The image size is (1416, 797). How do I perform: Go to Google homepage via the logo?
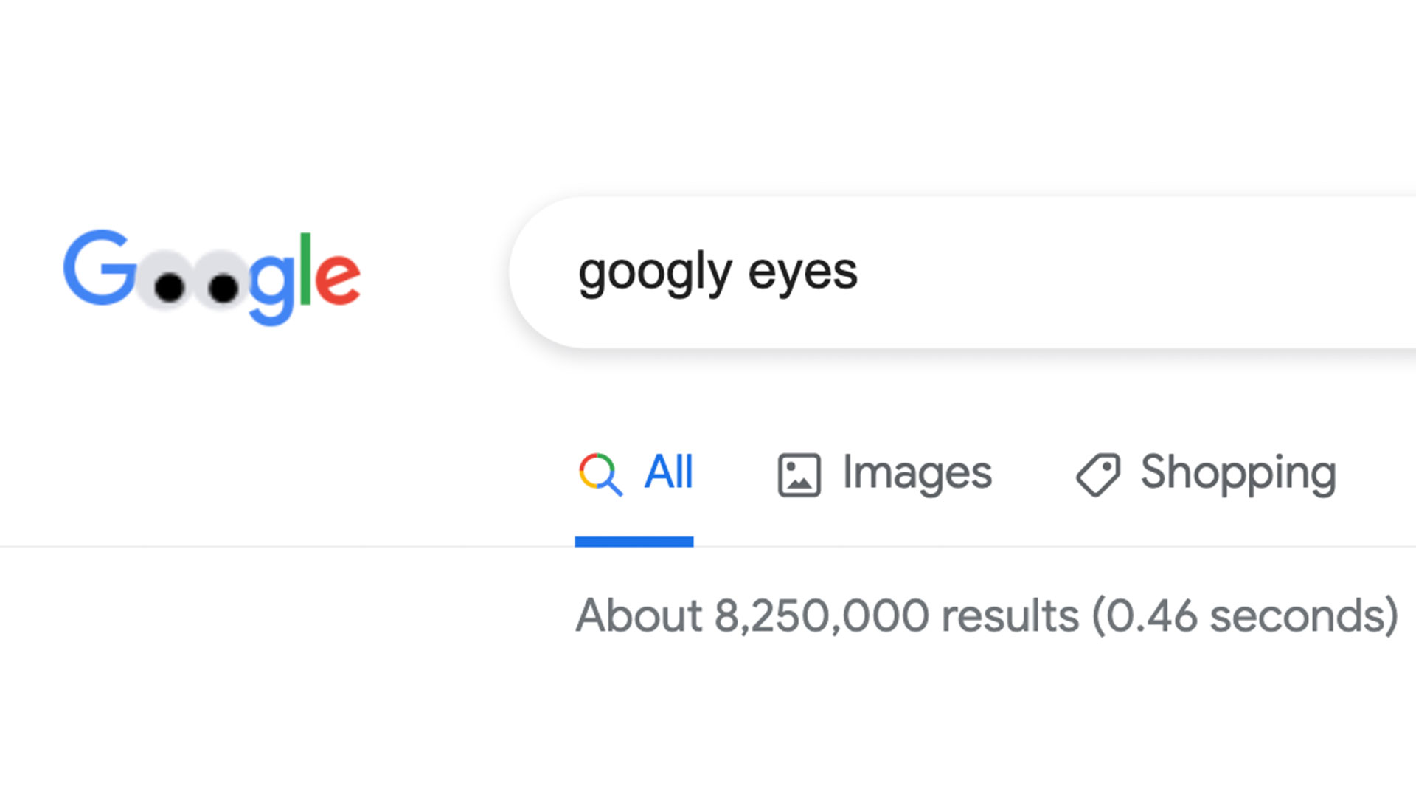pyautogui.click(x=212, y=277)
